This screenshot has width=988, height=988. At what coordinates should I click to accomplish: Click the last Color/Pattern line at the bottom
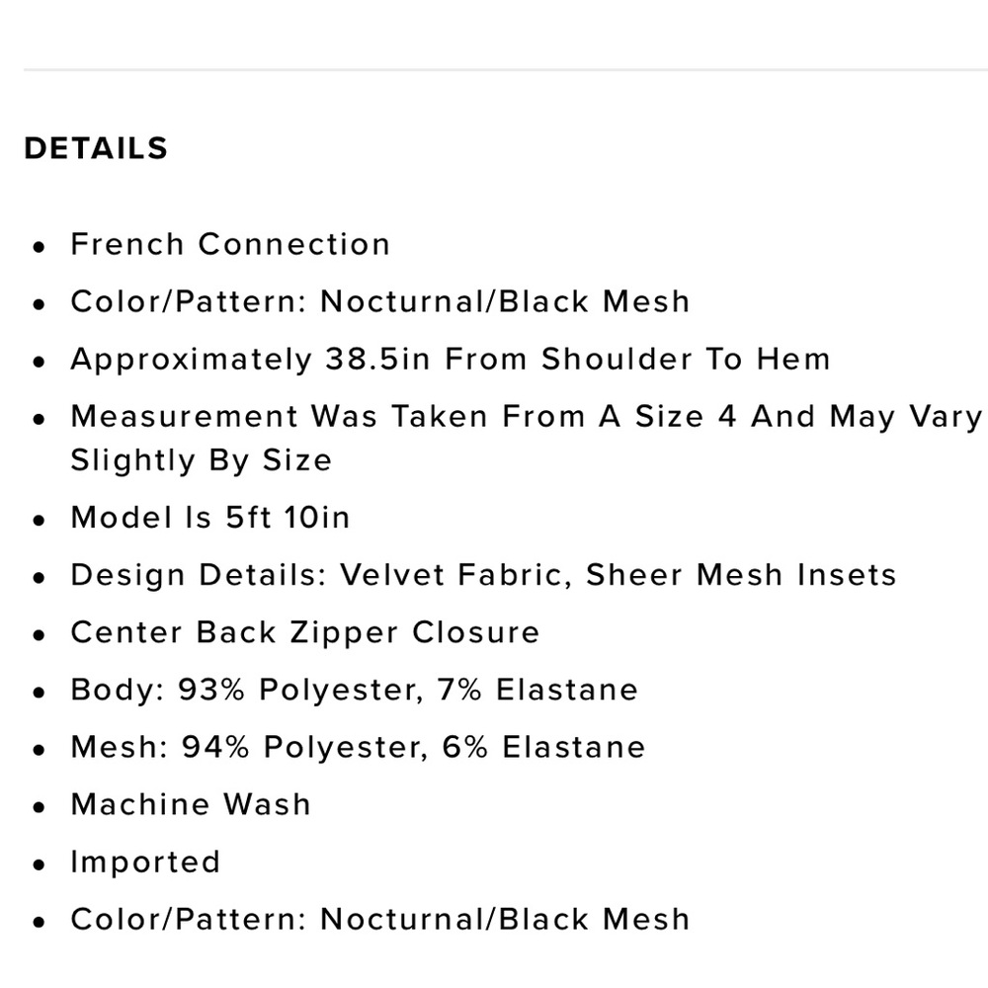pyautogui.click(x=379, y=919)
